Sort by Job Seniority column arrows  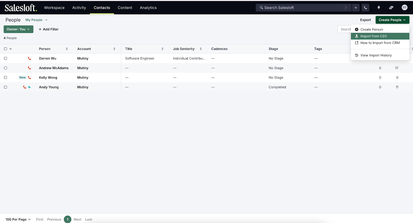(x=201, y=49)
